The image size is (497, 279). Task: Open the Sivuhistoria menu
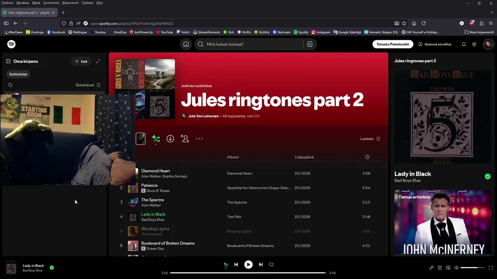51,3
